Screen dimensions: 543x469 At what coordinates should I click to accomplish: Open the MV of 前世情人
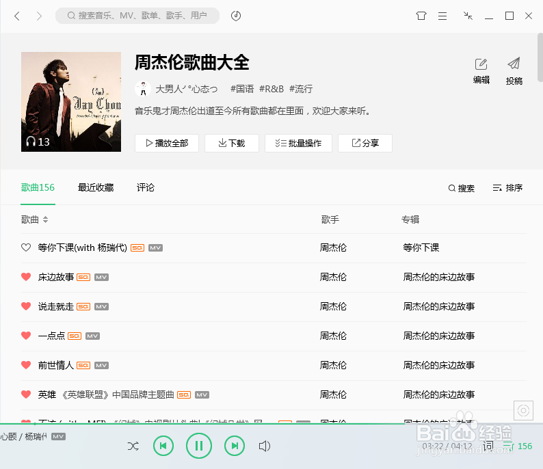pyautogui.click(x=101, y=366)
